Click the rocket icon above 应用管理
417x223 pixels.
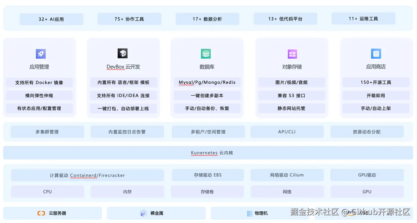coord(41,54)
